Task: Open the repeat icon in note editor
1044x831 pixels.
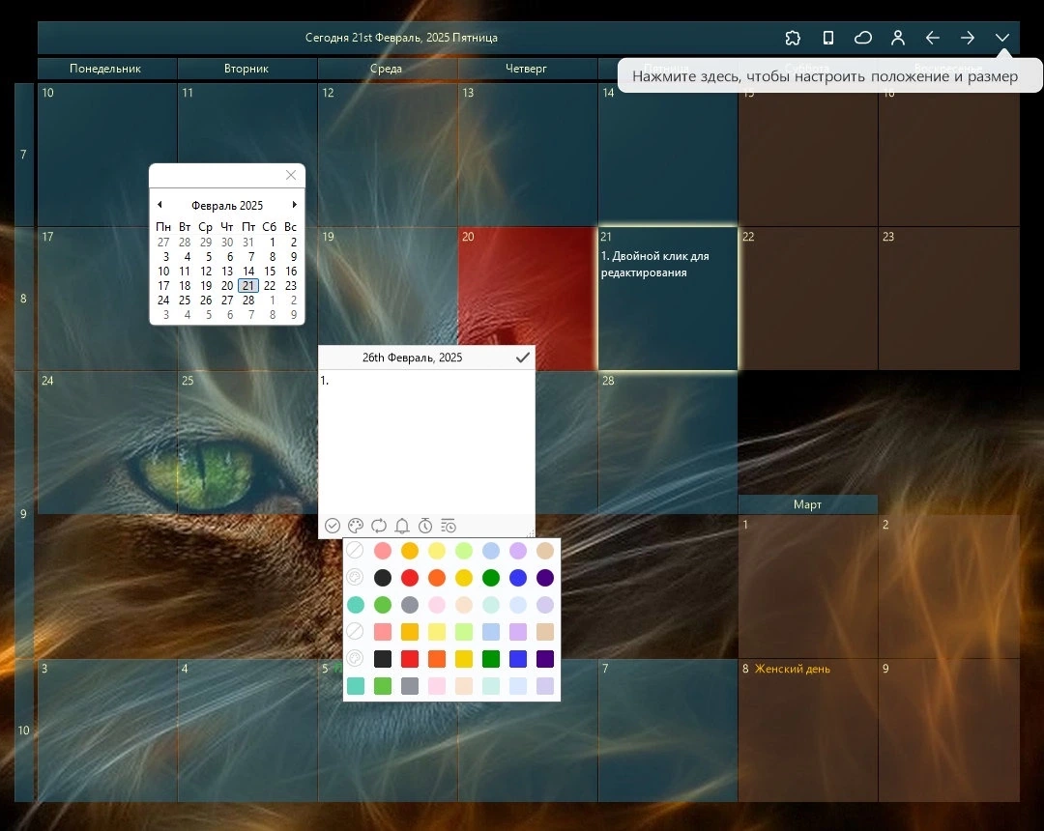Action: pyautogui.click(x=379, y=526)
